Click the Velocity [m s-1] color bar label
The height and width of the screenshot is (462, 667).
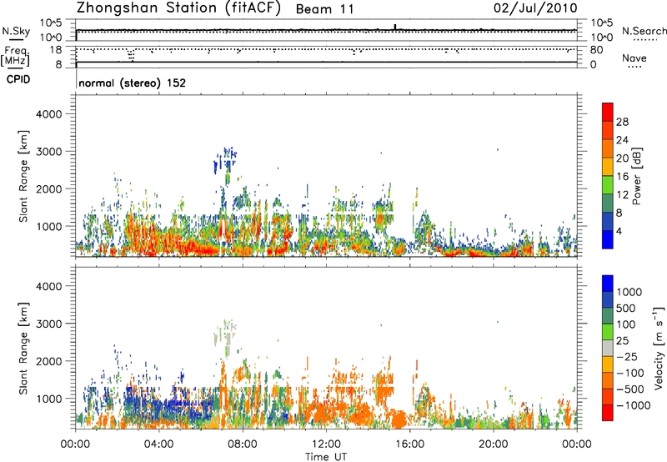coord(659,348)
